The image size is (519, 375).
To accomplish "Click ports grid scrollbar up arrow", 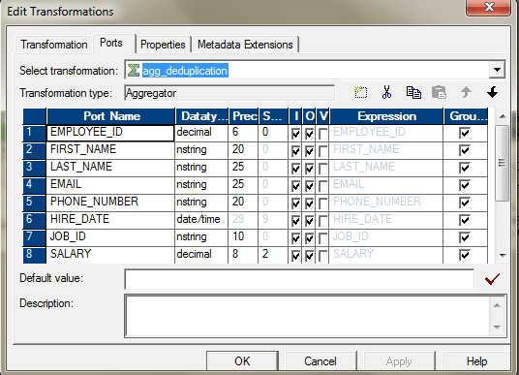I will [503, 116].
